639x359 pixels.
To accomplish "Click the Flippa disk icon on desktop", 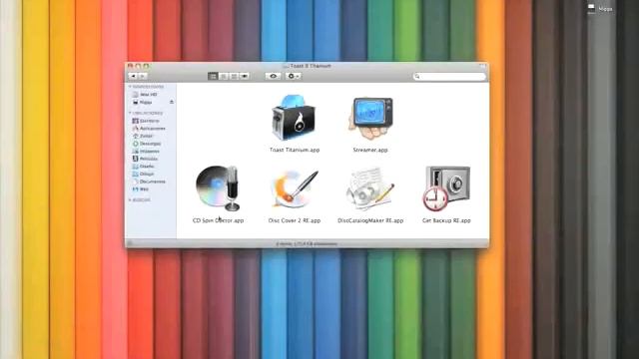I will tap(591, 8).
